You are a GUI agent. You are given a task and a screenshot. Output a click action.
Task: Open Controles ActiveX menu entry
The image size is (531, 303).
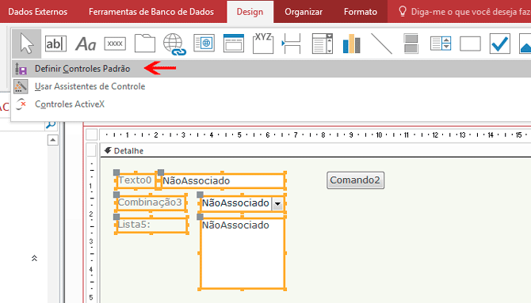[x=271, y=104]
